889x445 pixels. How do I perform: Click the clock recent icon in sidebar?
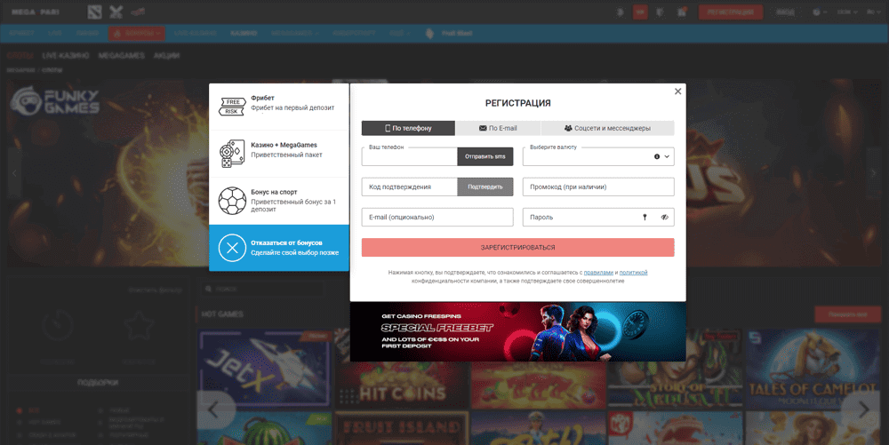click(57, 327)
